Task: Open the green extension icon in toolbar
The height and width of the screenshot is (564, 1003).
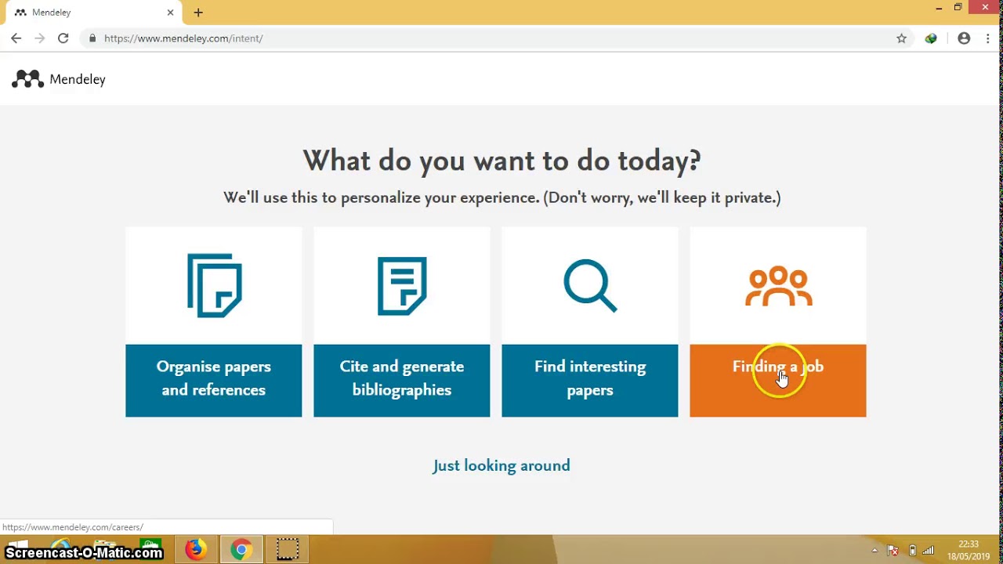Action: click(931, 38)
